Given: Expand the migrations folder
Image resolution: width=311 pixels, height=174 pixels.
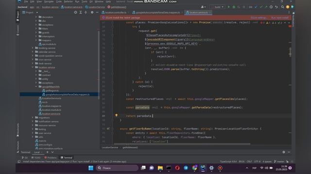Looking at the screenshot, I should 33,117.
